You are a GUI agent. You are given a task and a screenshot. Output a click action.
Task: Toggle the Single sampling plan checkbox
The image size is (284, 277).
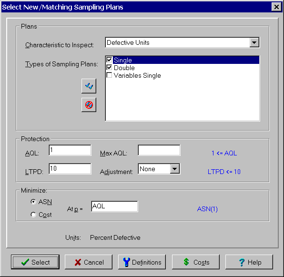pos(109,60)
